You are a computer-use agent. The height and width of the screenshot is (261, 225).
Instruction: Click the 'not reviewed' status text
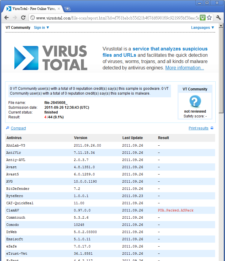point(195,111)
